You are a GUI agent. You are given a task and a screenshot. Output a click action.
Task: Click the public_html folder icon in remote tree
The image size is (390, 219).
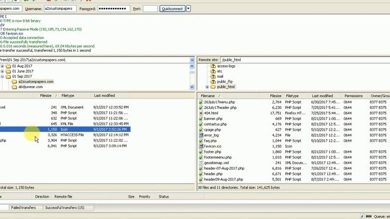pyautogui.click(x=213, y=87)
